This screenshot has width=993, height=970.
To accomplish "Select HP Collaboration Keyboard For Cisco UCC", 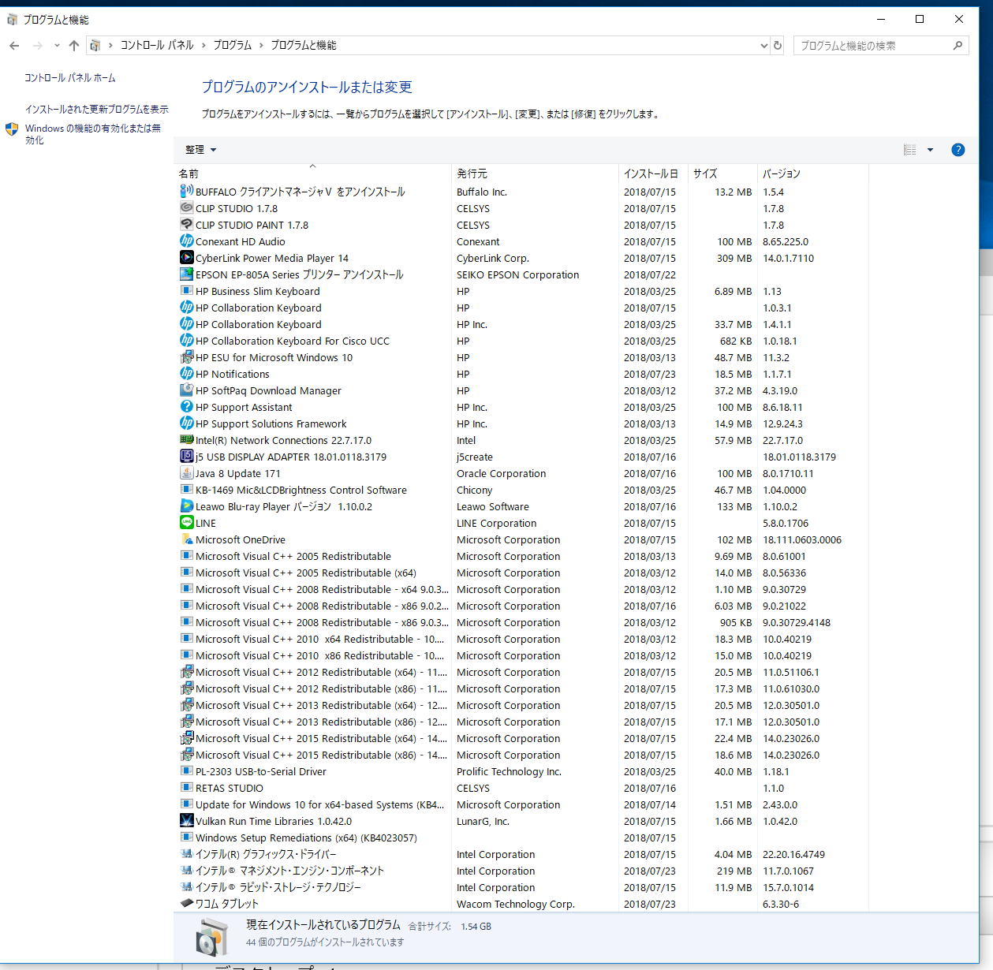I will pos(293,341).
